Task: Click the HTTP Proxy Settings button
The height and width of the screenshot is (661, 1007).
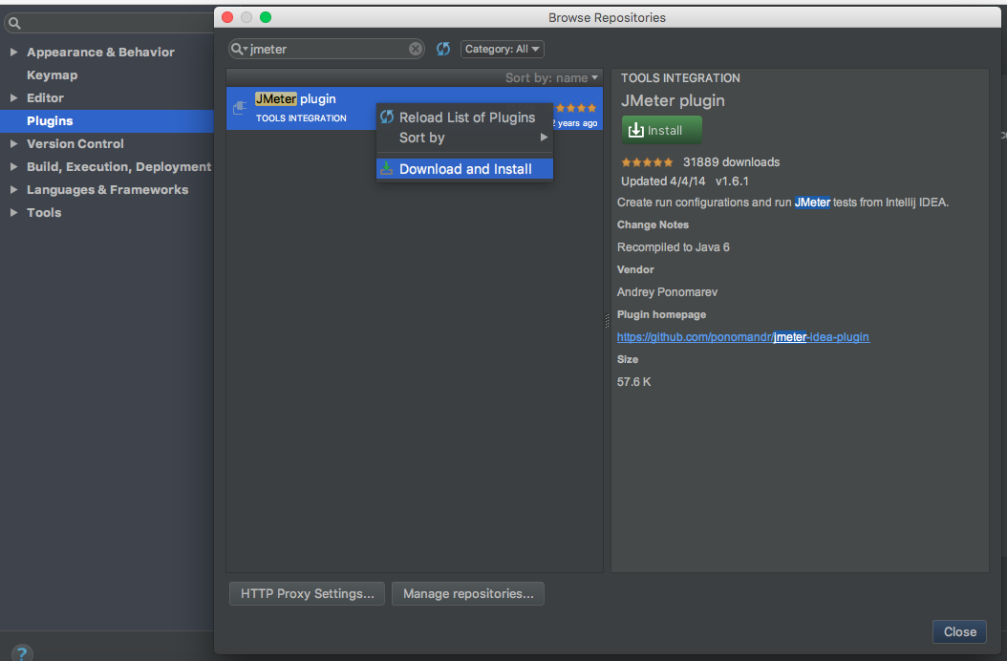Action: click(306, 593)
